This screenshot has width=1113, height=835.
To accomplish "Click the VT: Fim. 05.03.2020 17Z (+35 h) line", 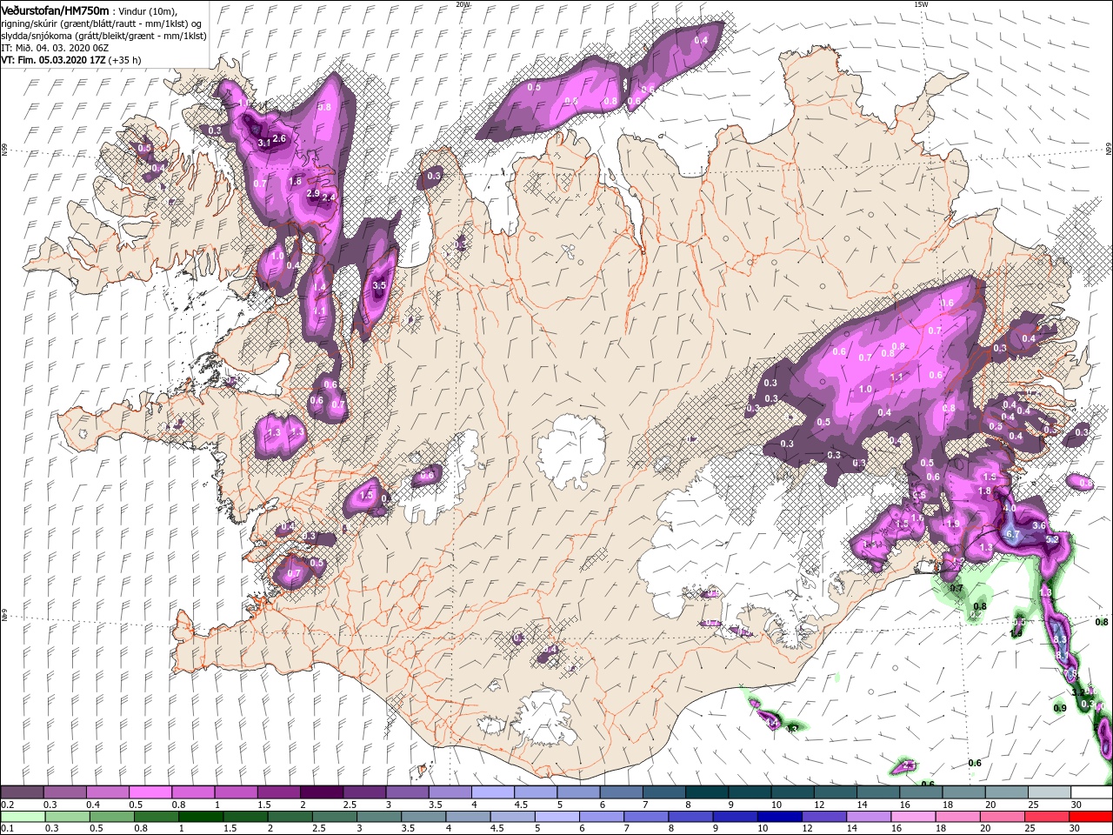I will pyautogui.click(x=71, y=60).
